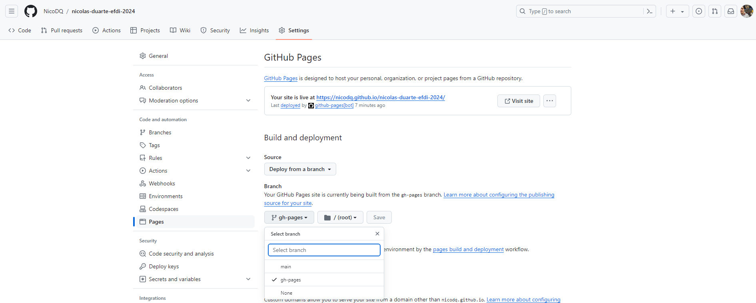756x303 pixels.
Task: Click the Save button
Action: pos(379,217)
